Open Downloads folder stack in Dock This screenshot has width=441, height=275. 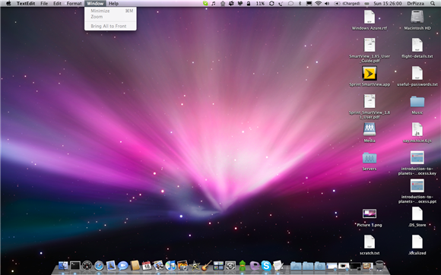coord(320,265)
